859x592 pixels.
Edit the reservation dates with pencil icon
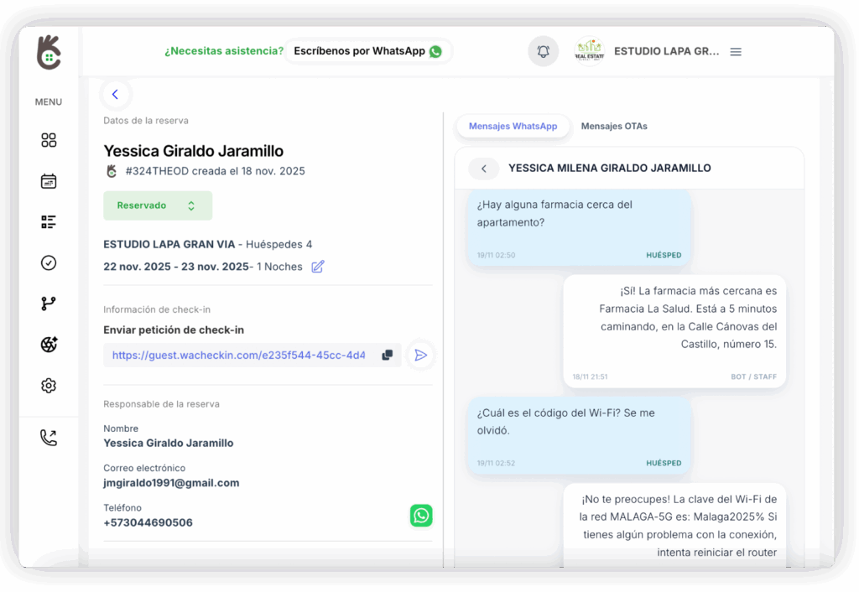tap(317, 267)
